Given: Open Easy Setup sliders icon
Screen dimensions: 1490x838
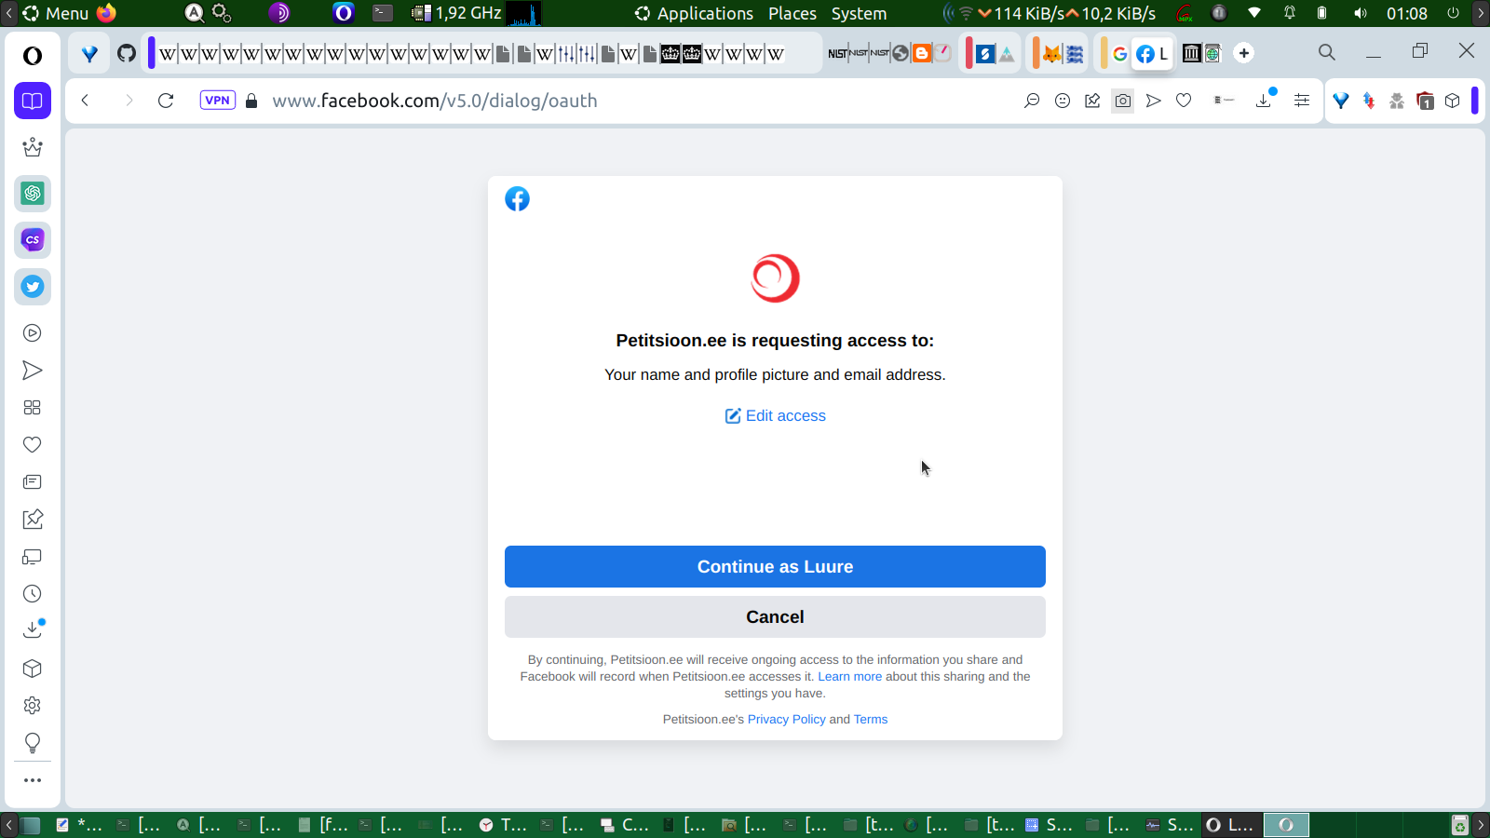Looking at the screenshot, I should [1302, 101].
